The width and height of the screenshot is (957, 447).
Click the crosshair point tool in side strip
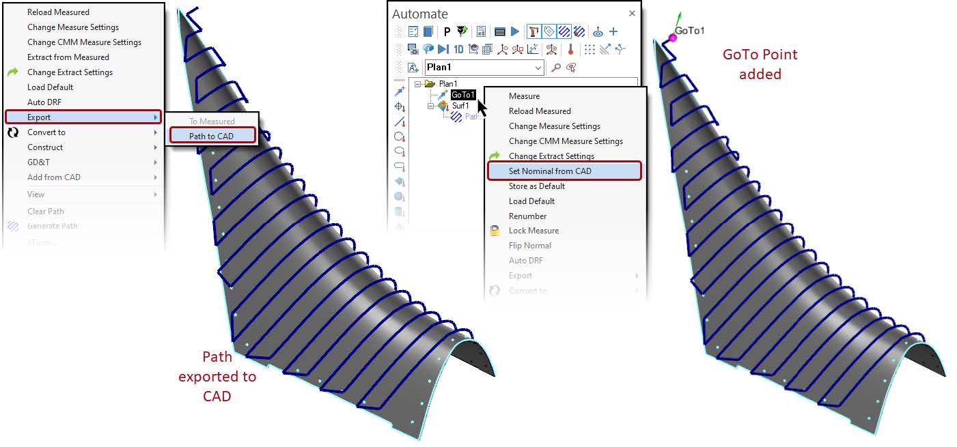[x=400, y=106]
